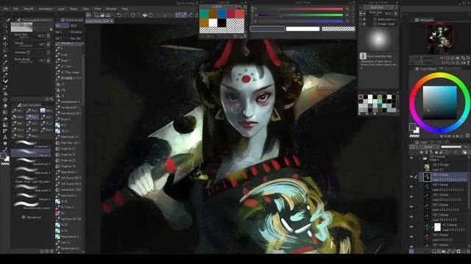471x264 pixels.
Task: Open the Layer menu
Action: pos(61,9)
